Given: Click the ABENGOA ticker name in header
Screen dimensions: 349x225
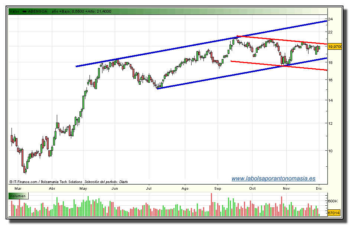Looking at the screenshot, I should [38, 12].
